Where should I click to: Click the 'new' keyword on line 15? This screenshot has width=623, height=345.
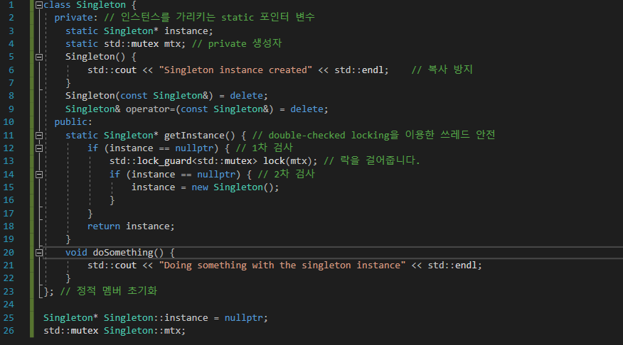200,187
